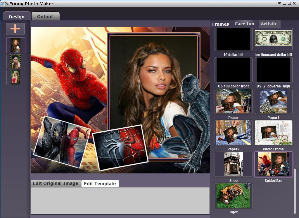299x218 pixels.
Task: Switch to Face fun category
Action: coord(244,24)
